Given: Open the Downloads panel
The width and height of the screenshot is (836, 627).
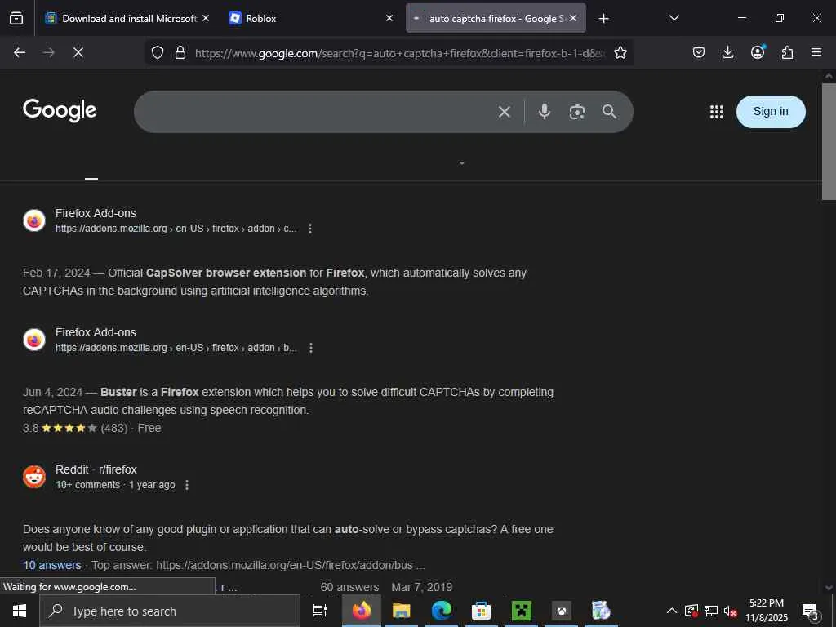Looking at the screenshot, I should pyautogui.click(x=727, y=52).
